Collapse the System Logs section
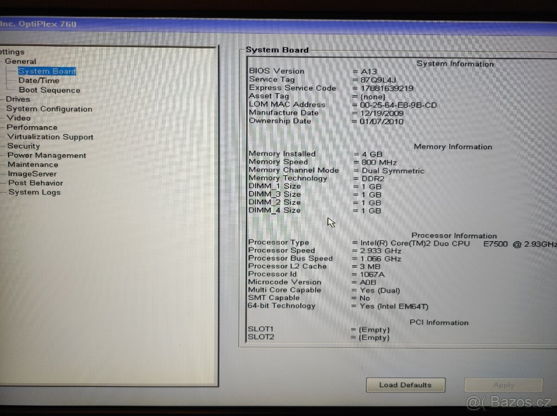This screenshot has height=416, width=557. (3, 192)
